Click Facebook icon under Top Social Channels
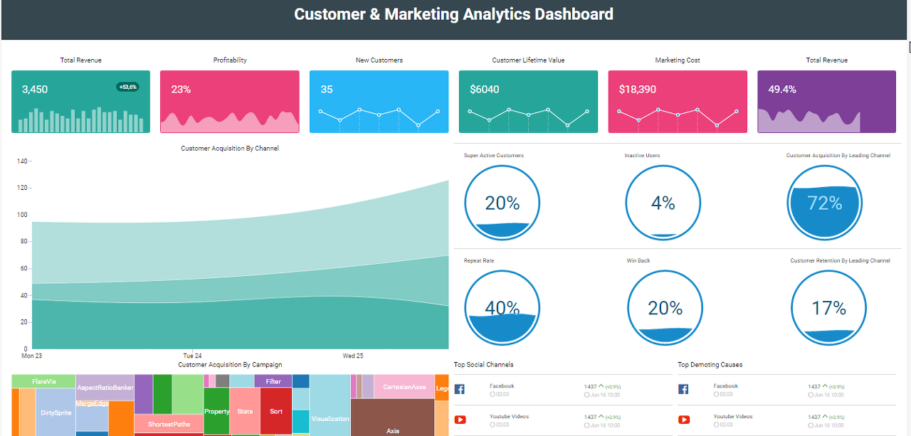Screen dimensions: 911x436 click(x=460, y=389)
